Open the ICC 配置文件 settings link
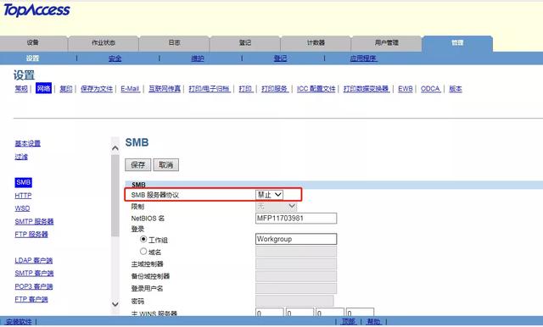Image resolution: width=543 pixels, height=327 pixels. click(x=316, y=89)
